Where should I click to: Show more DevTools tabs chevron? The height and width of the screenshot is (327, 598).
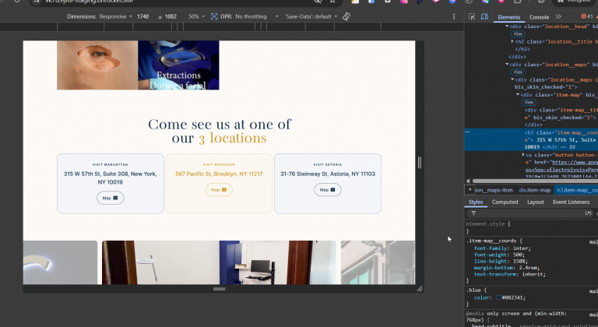click(x=558, y=17)
